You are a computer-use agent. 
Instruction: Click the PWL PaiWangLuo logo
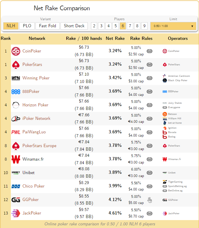[16, 132]
